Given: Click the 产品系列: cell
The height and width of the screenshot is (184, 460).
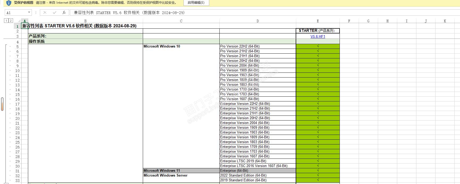Looking at the screenshot, I should [85, 36].
